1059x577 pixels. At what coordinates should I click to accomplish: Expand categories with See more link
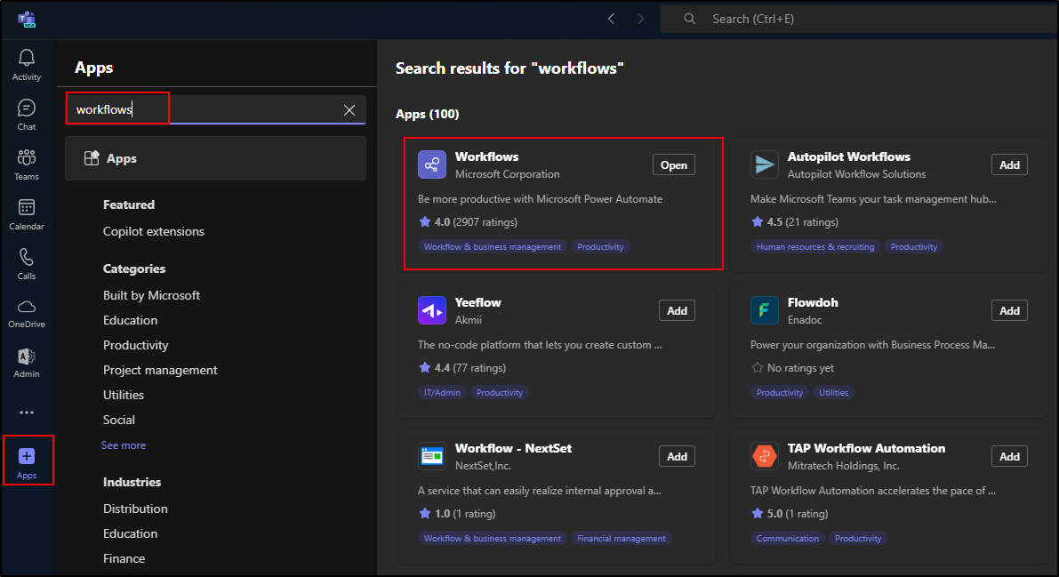tap(124, 445)
